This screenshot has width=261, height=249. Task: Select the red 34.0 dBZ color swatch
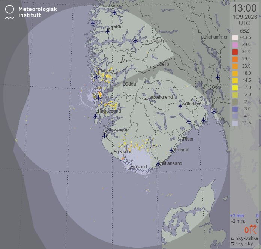click(x=235, y=52)
